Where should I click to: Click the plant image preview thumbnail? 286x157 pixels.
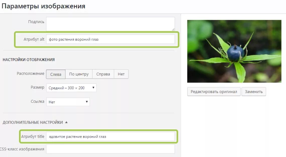[x=234, y=51]
